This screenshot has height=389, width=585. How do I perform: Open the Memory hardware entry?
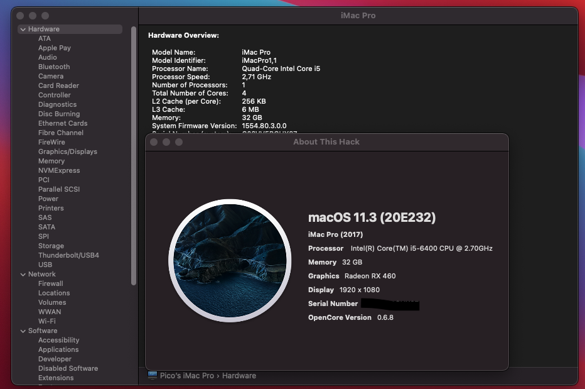(51, 161)
